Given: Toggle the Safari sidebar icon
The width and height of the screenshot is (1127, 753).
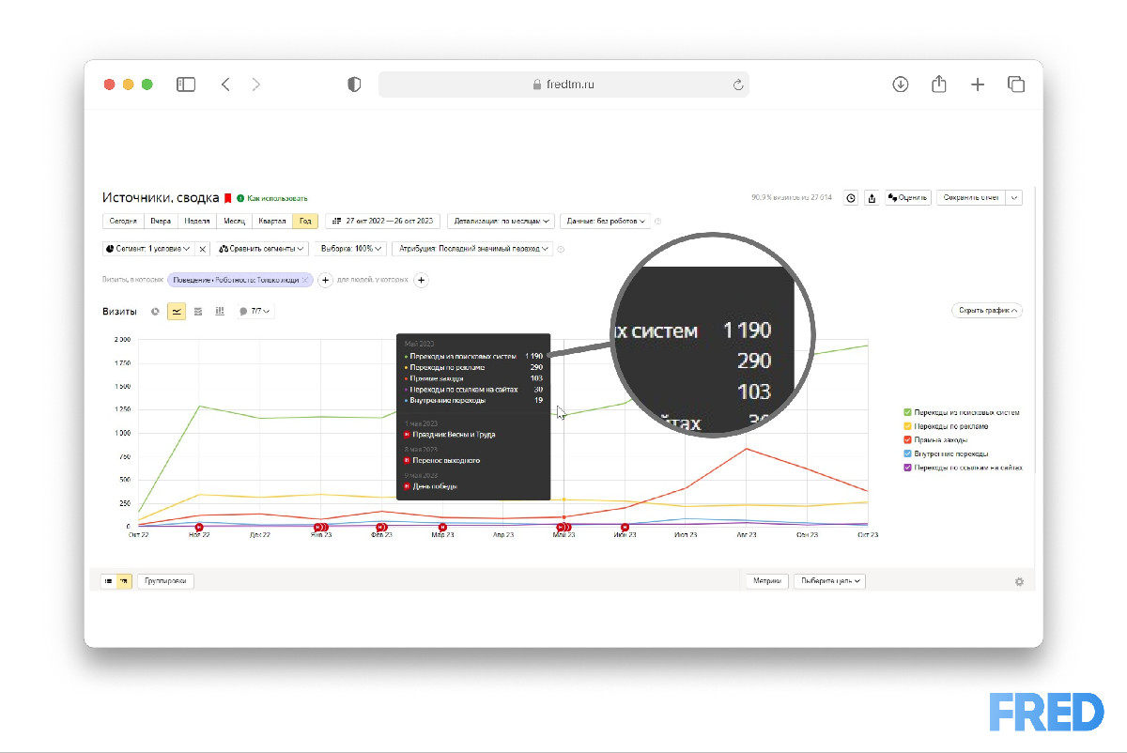Looking at the screenshot, I should coord(186,85).
